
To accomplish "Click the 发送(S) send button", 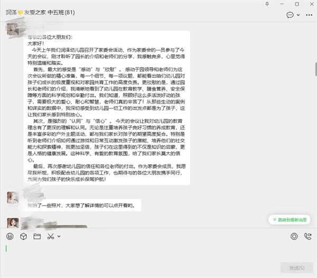I will click(x=295, y=267).
